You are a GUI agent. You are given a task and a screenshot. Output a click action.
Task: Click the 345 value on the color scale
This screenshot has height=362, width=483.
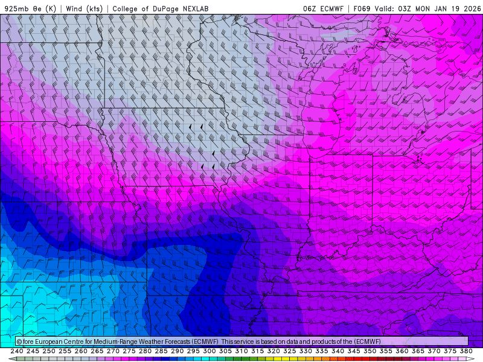pyautogui.click(x=354, y=351)
